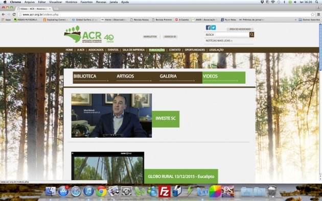The height and width of the screenshot is (201, 322).
Task: Switch to the BIBLIOTECA tab
Action: [x=94, y=78]
